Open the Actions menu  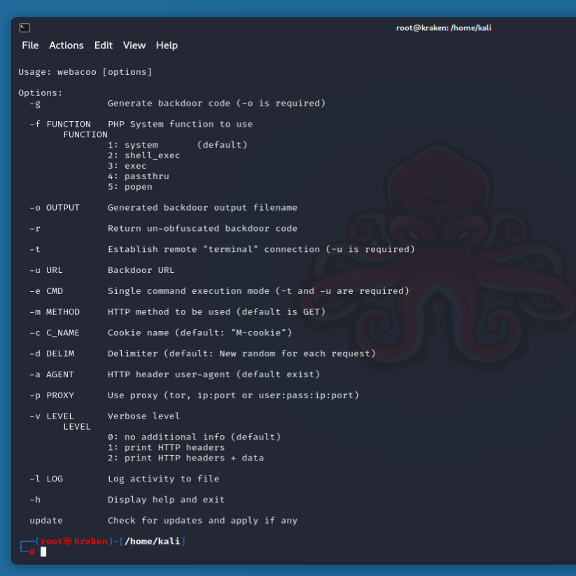click(66, 45)
